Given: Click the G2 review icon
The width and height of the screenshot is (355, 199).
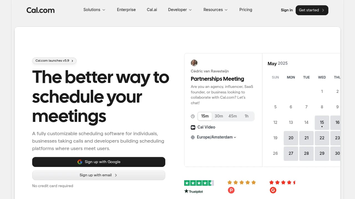Looking at the screenshot, I should click(x=273, y=190).
